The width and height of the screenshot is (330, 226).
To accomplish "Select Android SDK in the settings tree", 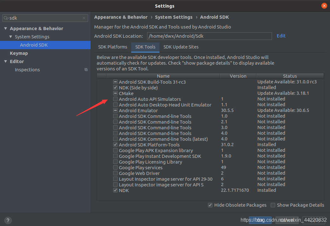I will (45, 45).
